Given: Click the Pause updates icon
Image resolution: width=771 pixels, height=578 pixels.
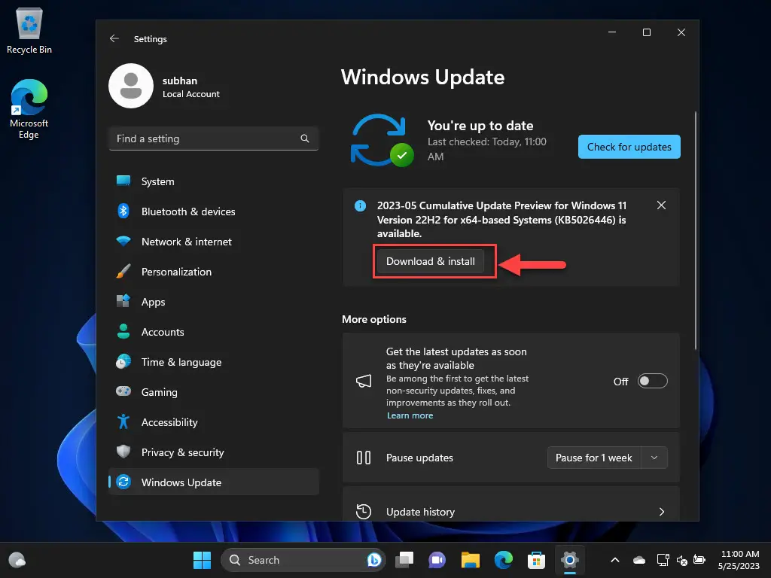Looking at the screenshot, I should click(364, 458).
